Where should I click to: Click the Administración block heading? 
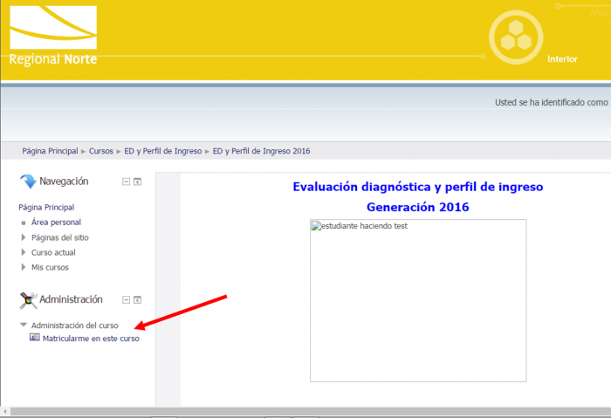point(71,299)
